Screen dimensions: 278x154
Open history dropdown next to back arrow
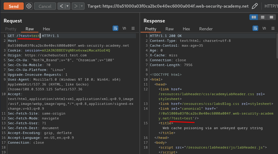[68, 6]
